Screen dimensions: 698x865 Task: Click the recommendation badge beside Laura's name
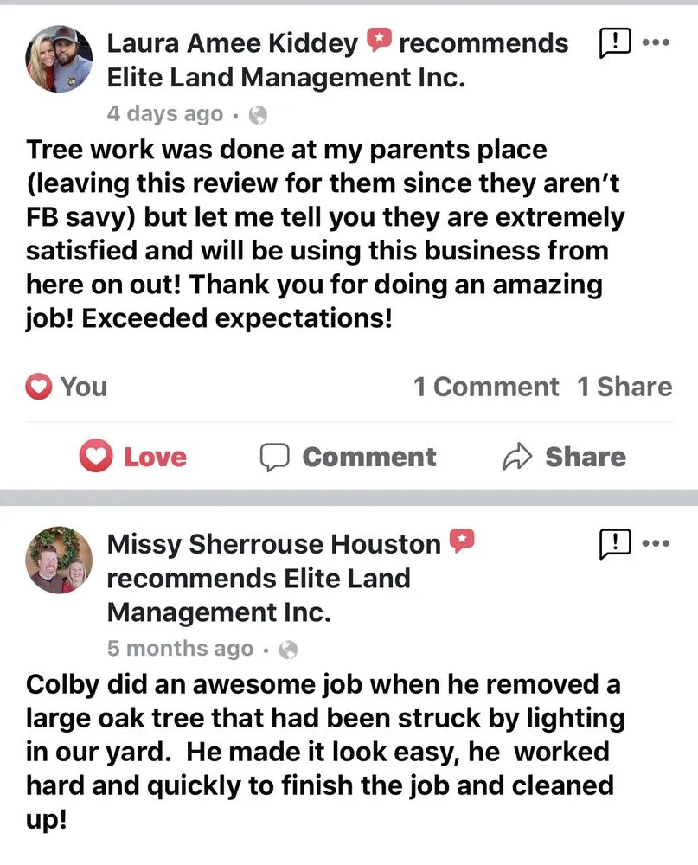pos(379,41)
